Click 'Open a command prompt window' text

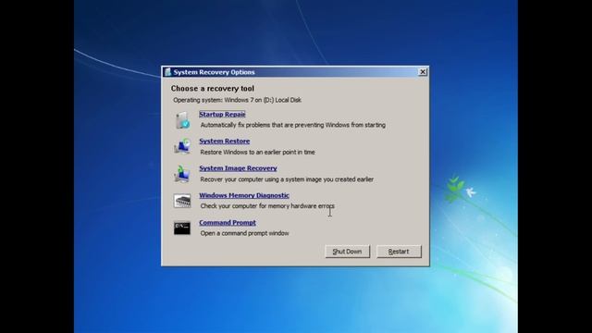pyautogui.click(x=244, y=233)
